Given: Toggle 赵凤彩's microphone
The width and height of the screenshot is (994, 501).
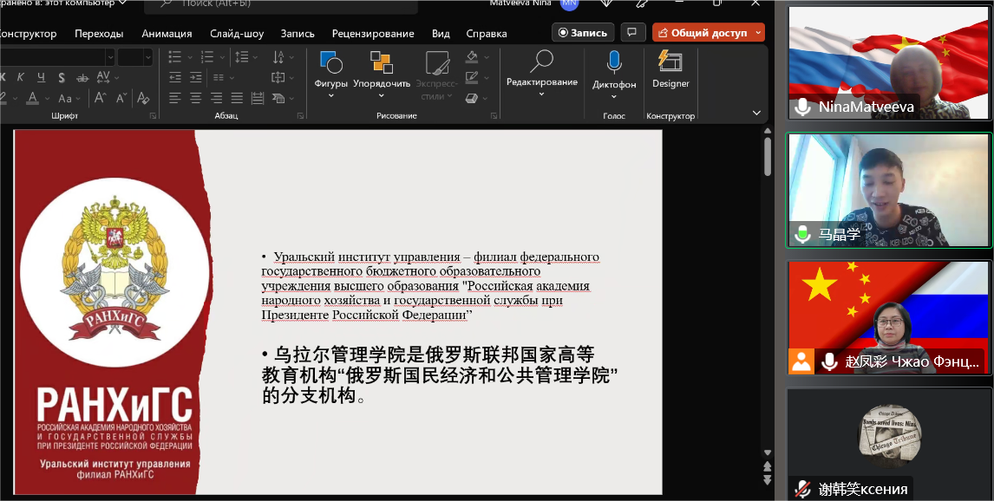Looking at the screenshot, I should pos(829,361).
